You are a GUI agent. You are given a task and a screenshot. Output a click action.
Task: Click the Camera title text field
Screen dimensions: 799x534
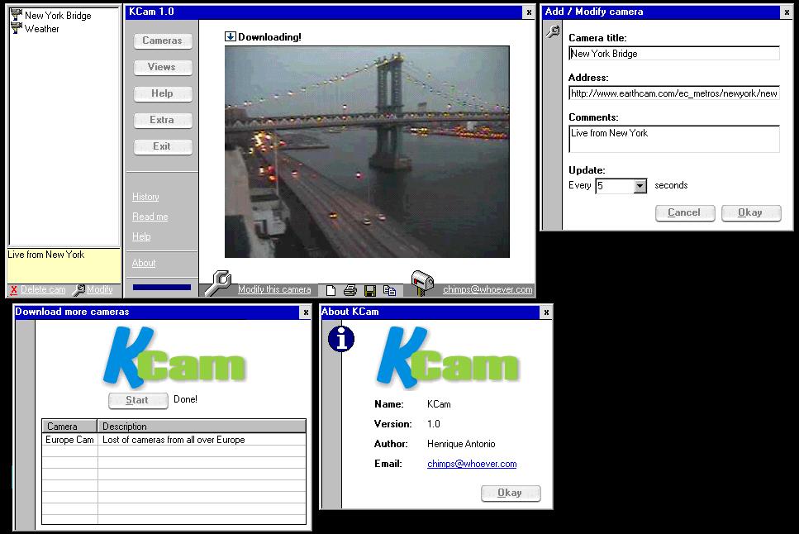(x=673, y=54)
